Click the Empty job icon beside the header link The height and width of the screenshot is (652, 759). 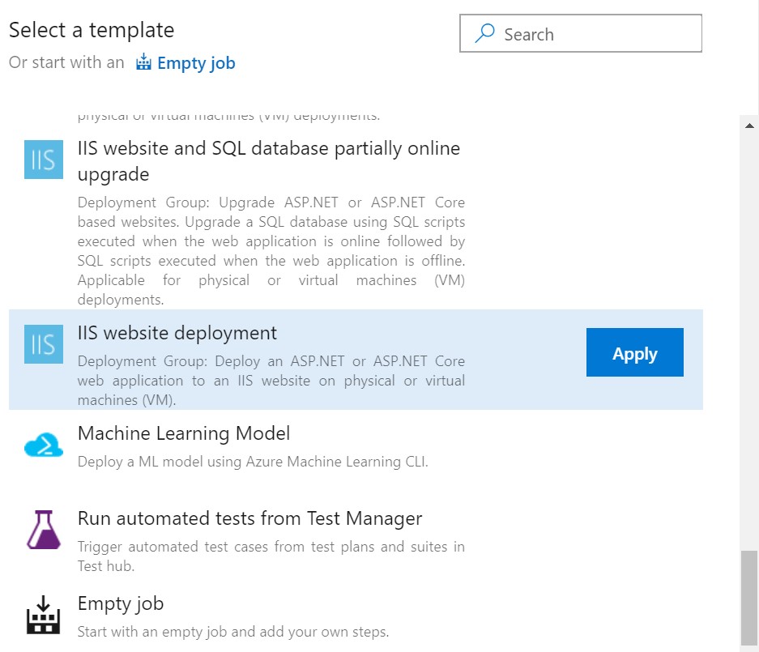point(143,62)
